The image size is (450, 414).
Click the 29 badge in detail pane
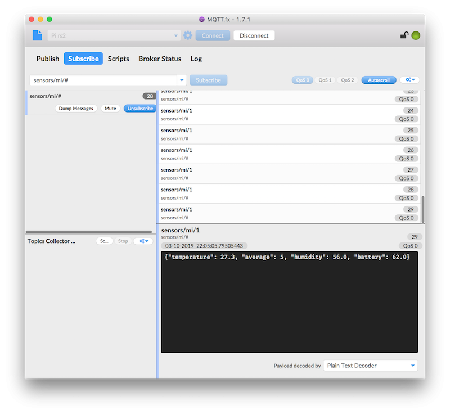(x=415, y=237)
